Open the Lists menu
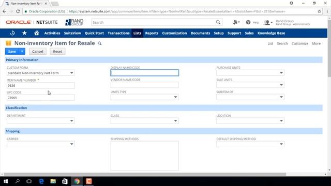Viewport: 331px width, 186px height. [x=137, y=33]
